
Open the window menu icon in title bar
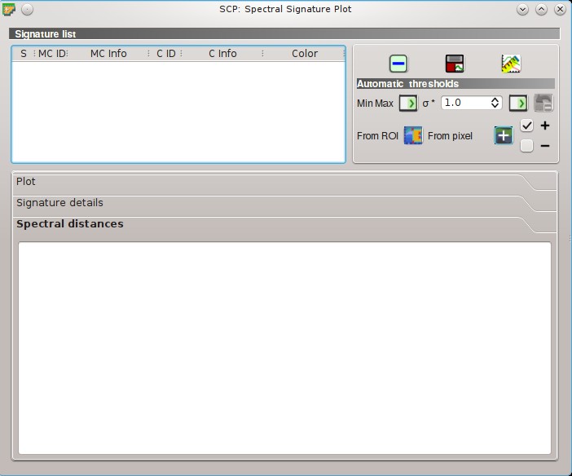click(x=9, y=9)
